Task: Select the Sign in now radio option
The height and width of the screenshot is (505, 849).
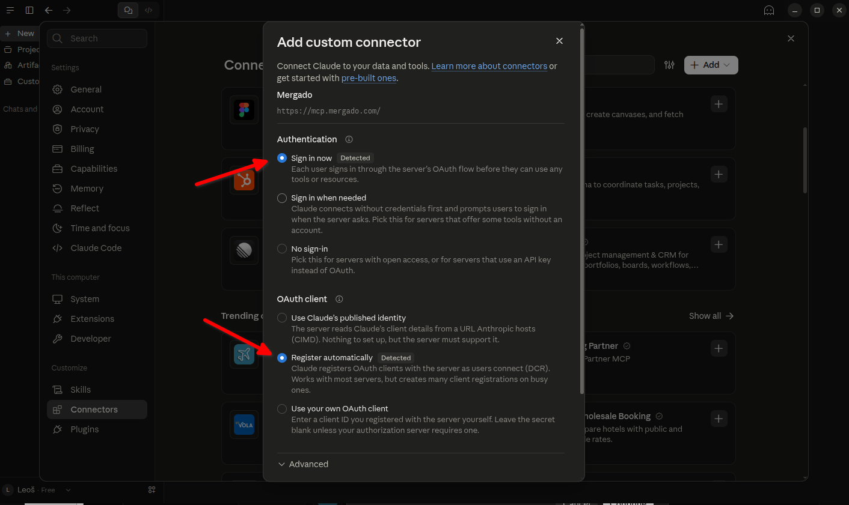Action: tap(282, 158)
